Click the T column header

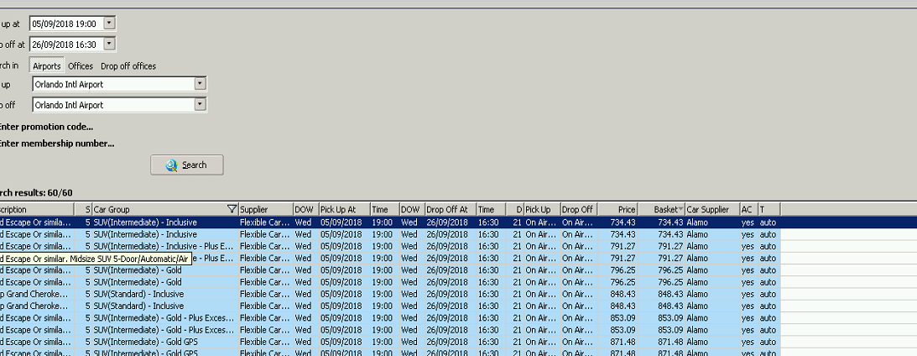pyautogui.click(x=769, y=209)
